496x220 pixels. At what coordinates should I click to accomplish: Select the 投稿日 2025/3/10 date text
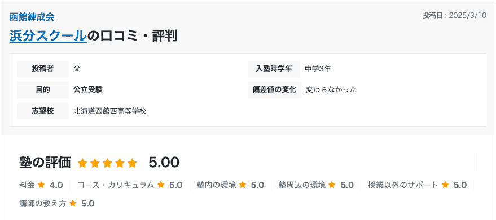454,16
